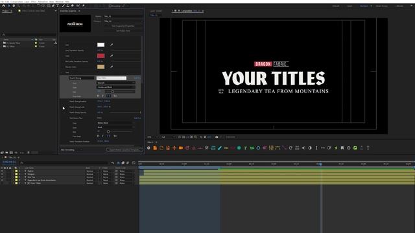Take snapshot with viewer camera icon
Viewport: 415px width, 233px height.
(x=217, y=137)
